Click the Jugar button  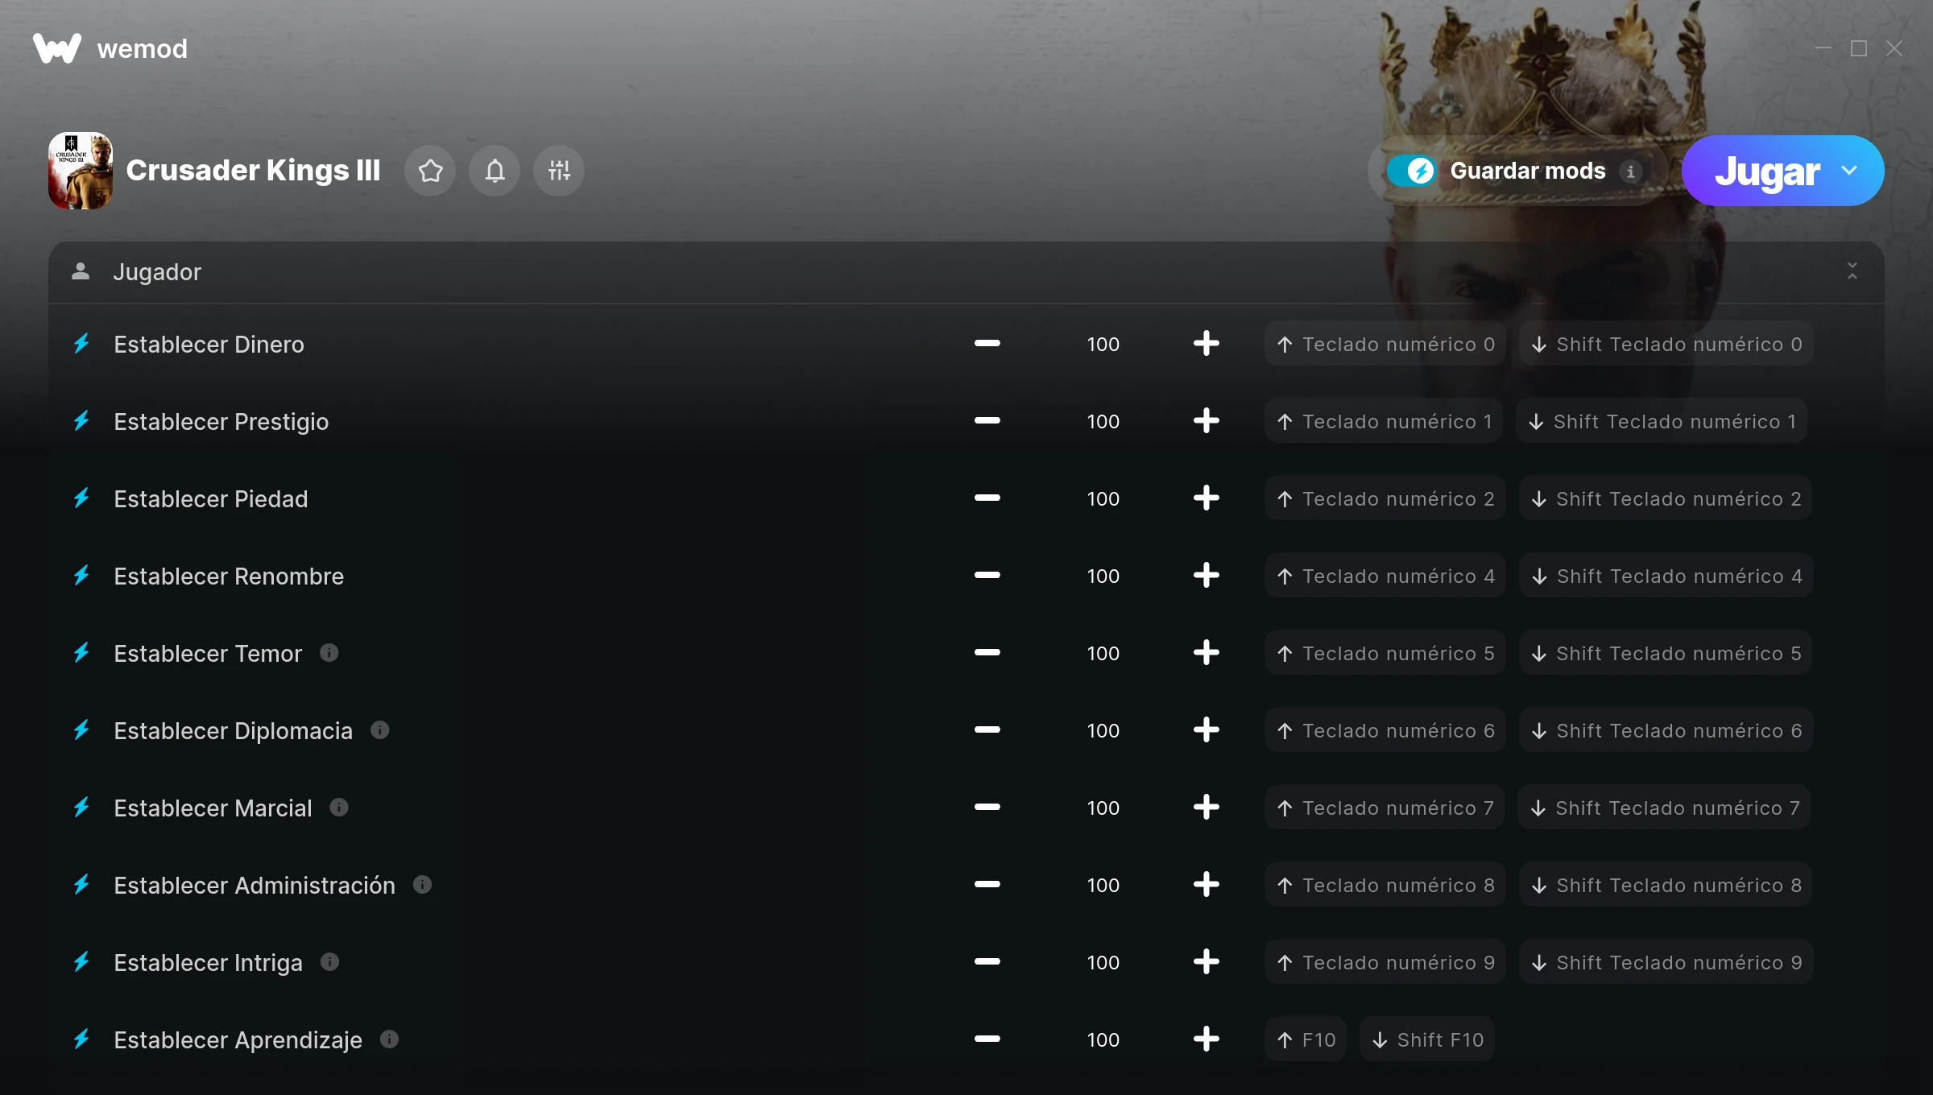pos(1767,171)
